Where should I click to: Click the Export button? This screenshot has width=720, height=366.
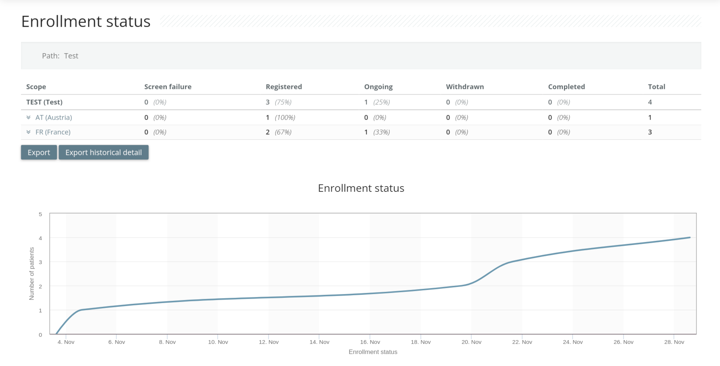coord(39,153)
